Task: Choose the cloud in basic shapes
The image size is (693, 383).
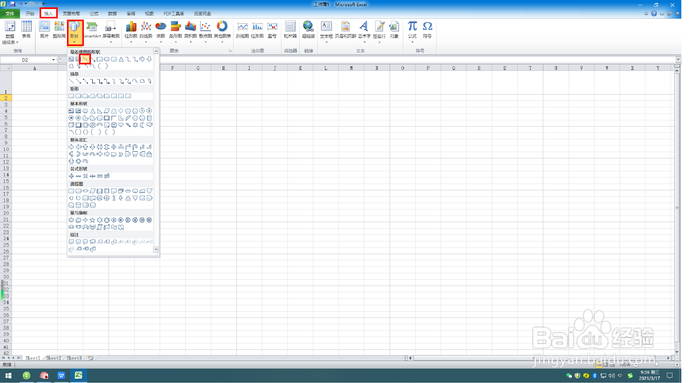Action: pos(149,125)
